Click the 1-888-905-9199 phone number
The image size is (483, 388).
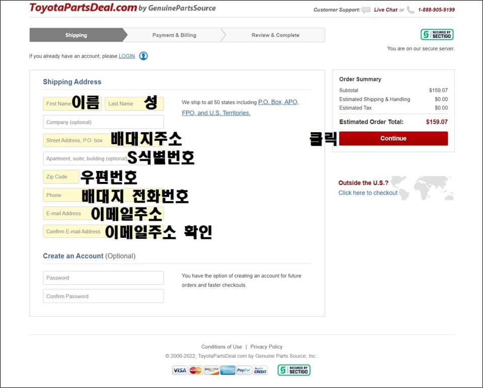[x=436, y=10]
